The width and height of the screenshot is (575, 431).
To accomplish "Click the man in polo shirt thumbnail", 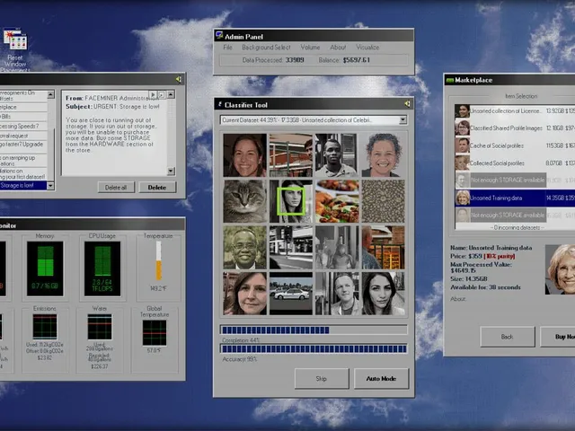I will (337, 155).
